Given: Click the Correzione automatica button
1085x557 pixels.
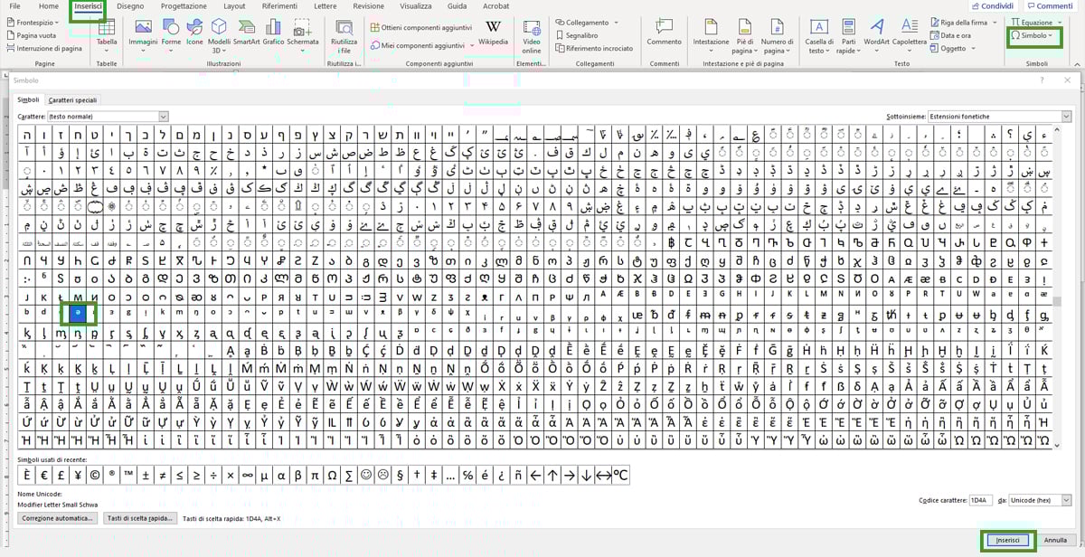Looking at the screenshot, I should click(x=58, y=518).
